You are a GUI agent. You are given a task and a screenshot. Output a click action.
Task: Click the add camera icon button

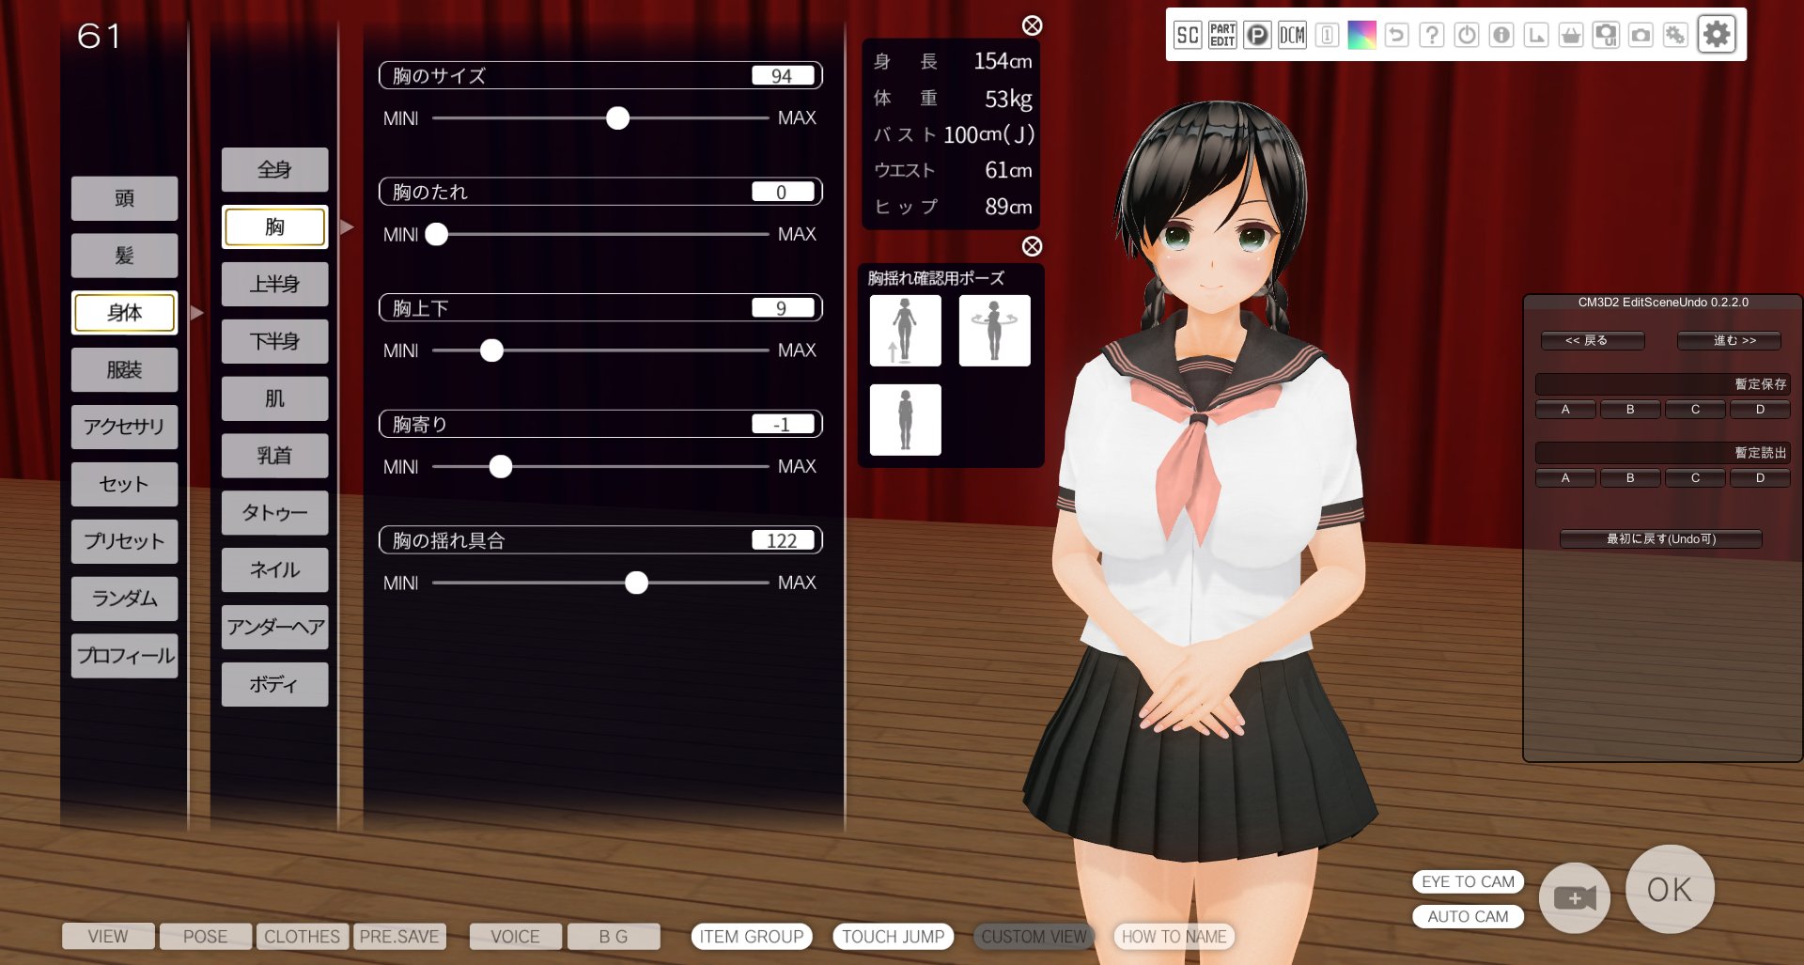pyautogui.click(x=1575, y=897)
